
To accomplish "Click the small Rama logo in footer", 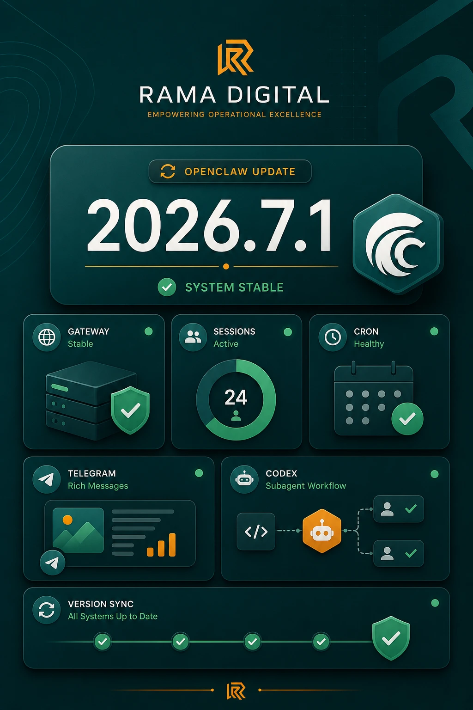I will coord(236,691).
